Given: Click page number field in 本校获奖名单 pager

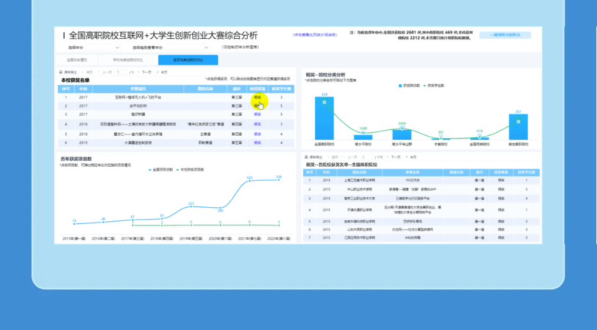Looking at the screenshot, I should (x=121, y=72).
